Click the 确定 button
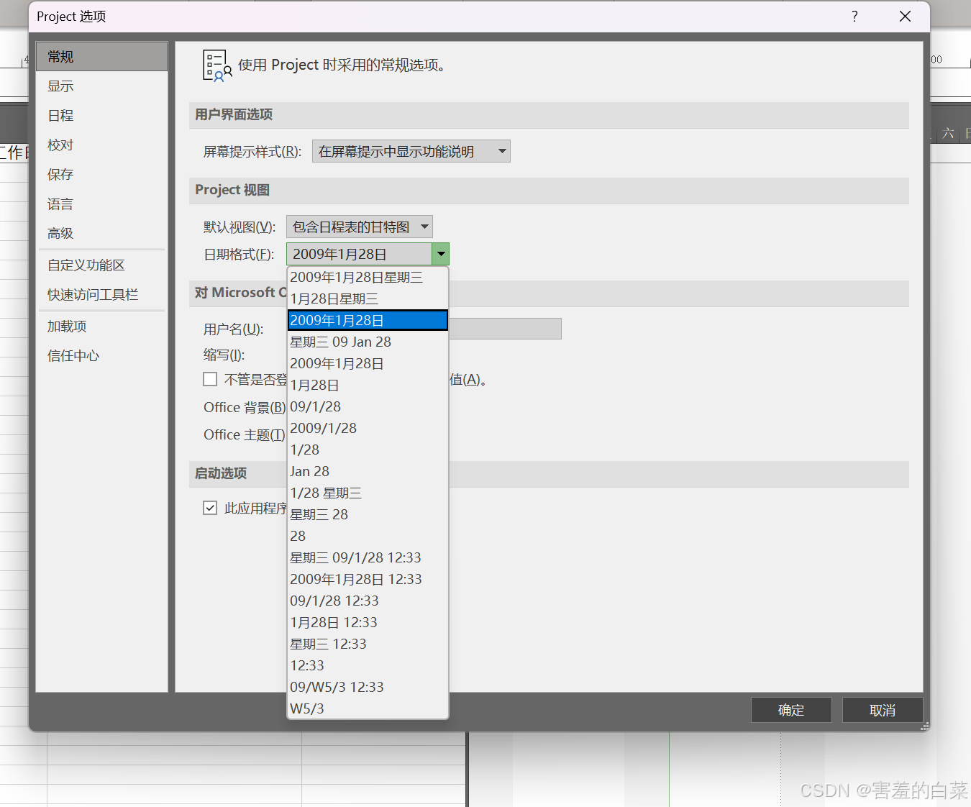Image resolution: width=971 pixels, height=807 pixels. (x=791, y=710)
